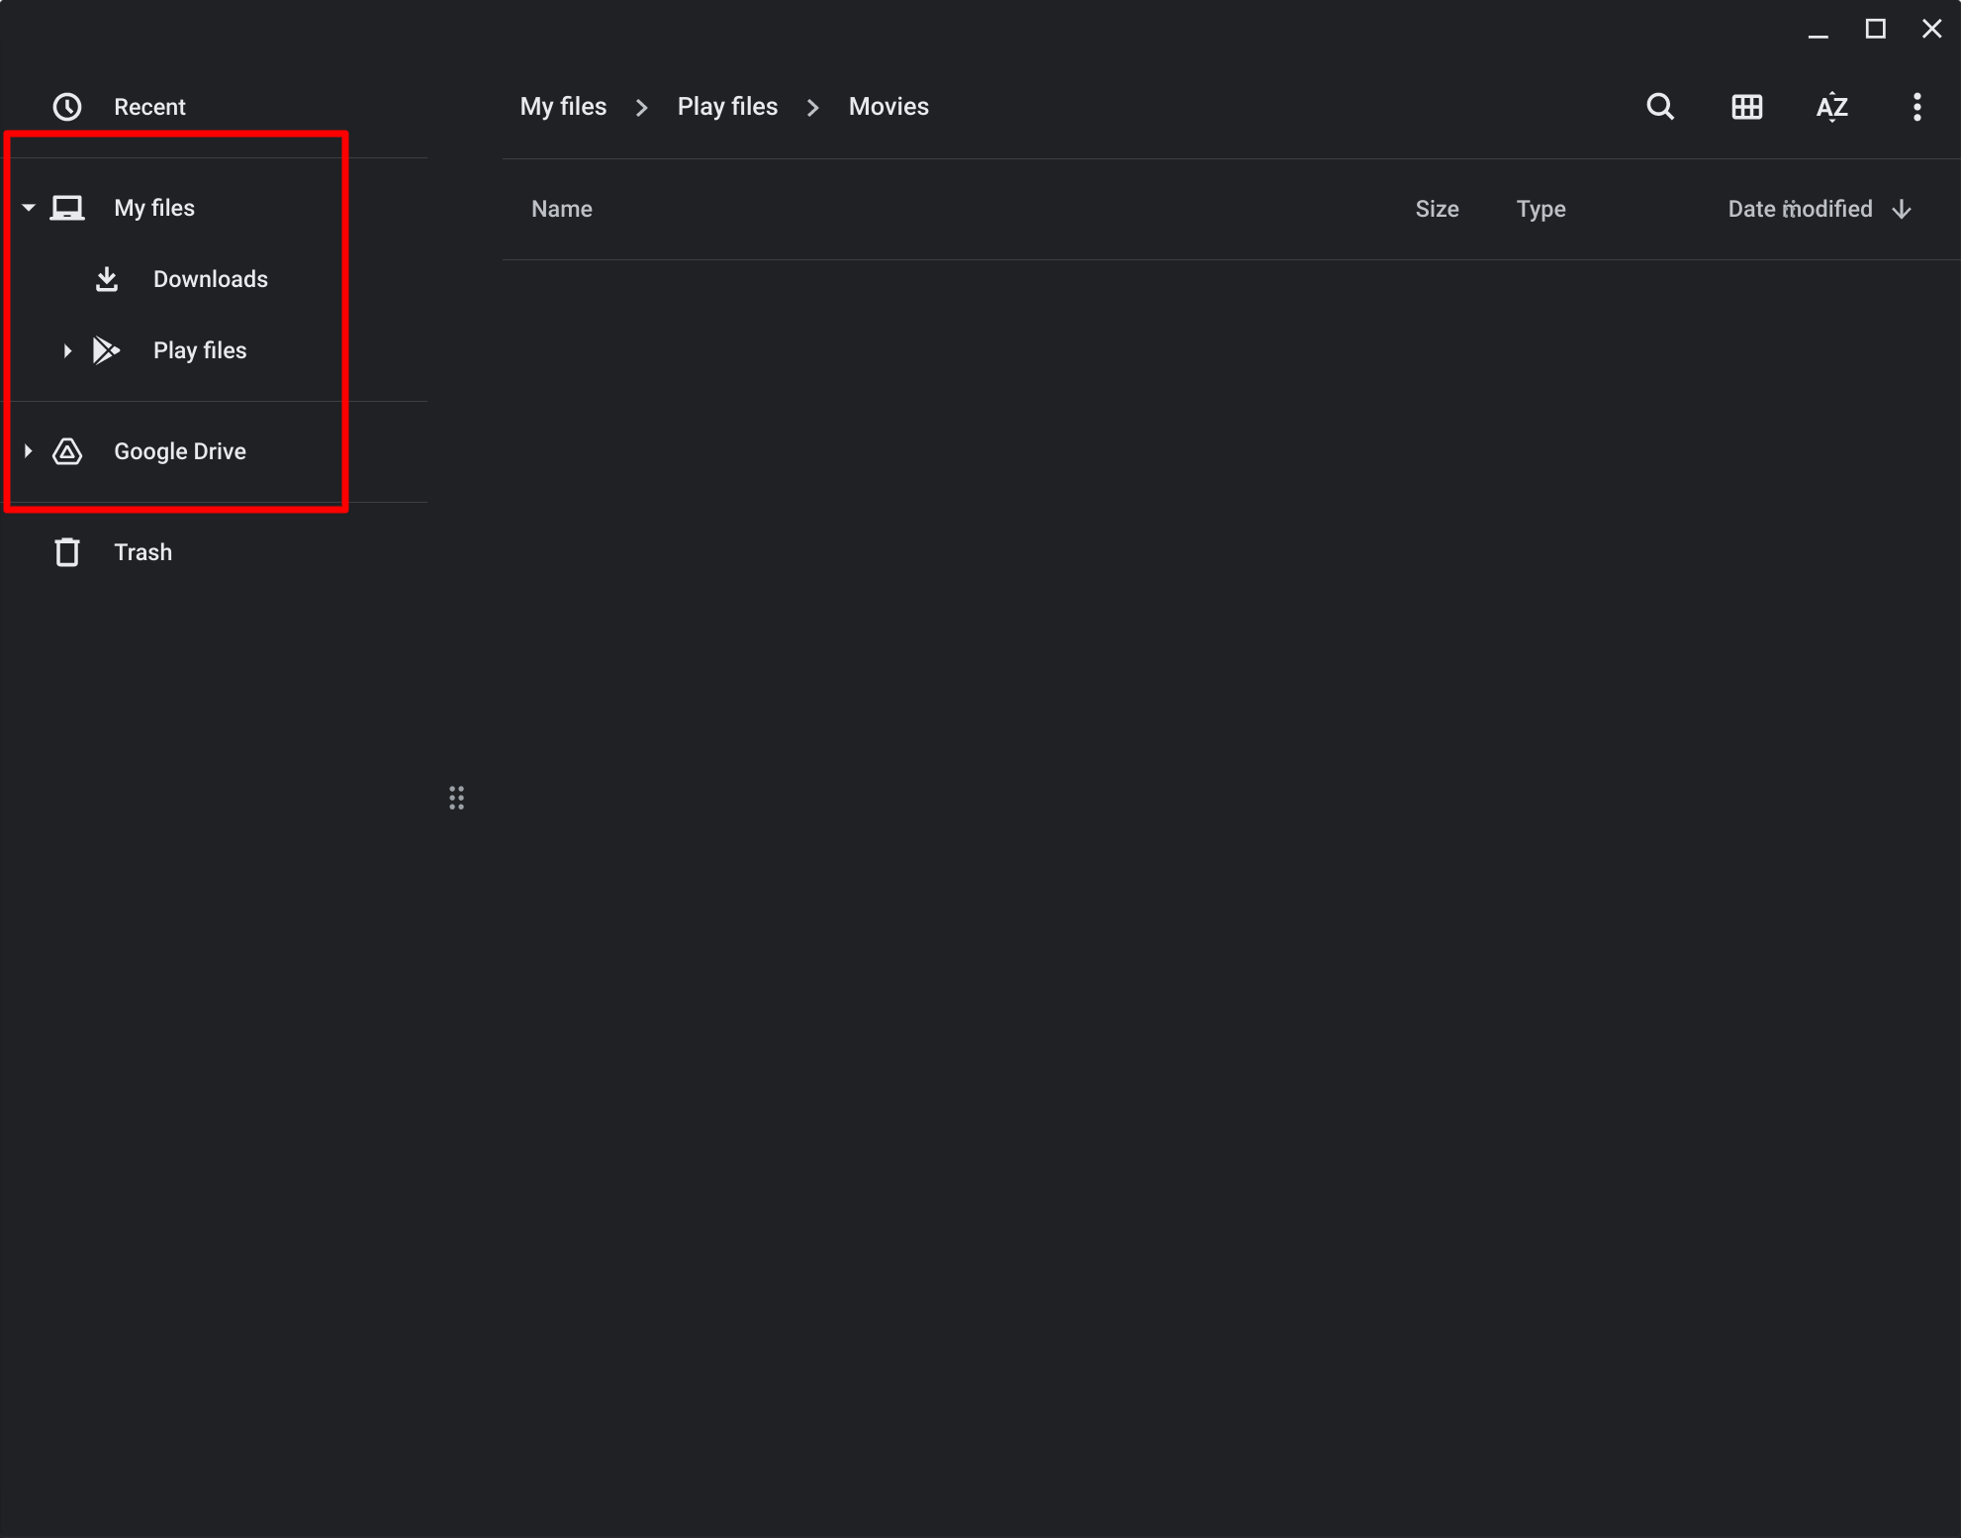Collapse the My files tree
The image size is (1961, 1538).
click(29, 208)
